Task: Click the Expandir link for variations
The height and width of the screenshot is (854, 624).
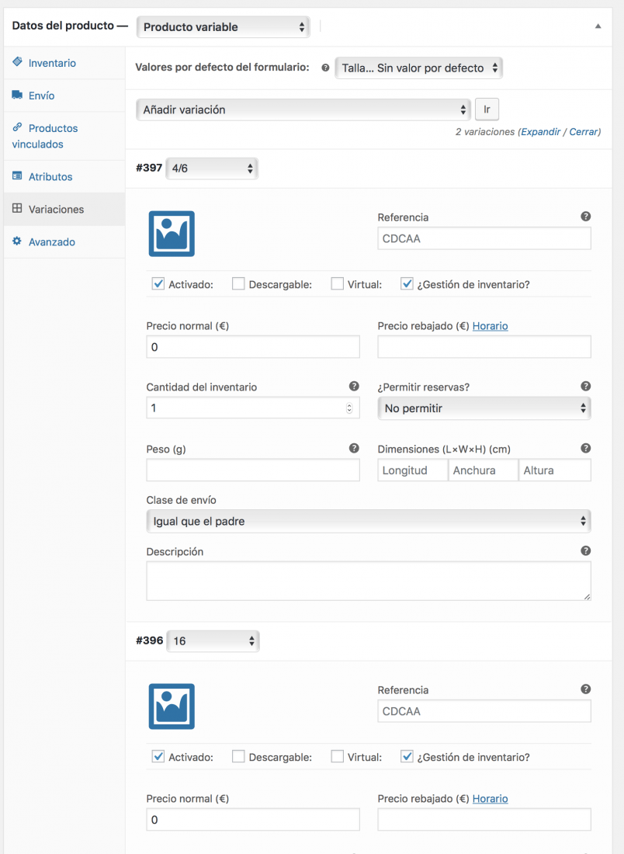Action: [541, 132]
